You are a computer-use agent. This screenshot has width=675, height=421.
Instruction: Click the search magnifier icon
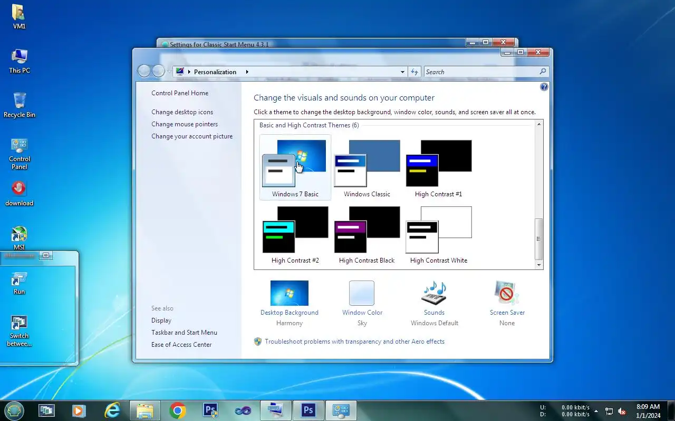(x=543, y=72)
